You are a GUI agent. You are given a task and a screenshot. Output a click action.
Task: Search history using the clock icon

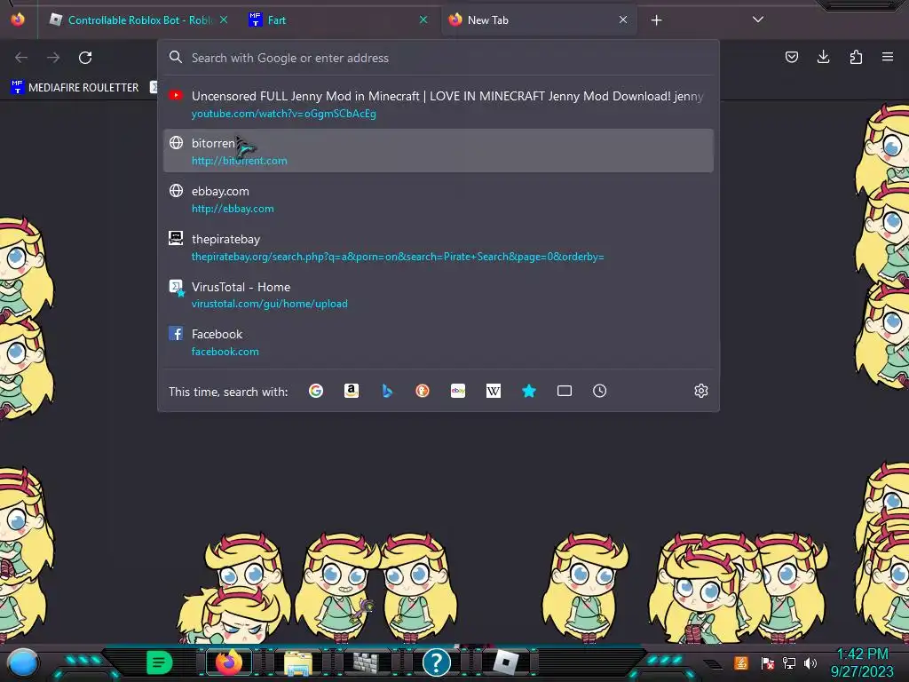click(x=599, y=391)
